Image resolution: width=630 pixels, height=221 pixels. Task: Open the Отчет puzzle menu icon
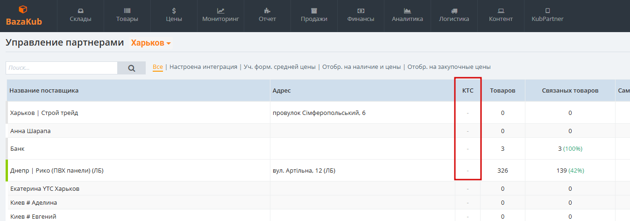click(x=267, y=11)
